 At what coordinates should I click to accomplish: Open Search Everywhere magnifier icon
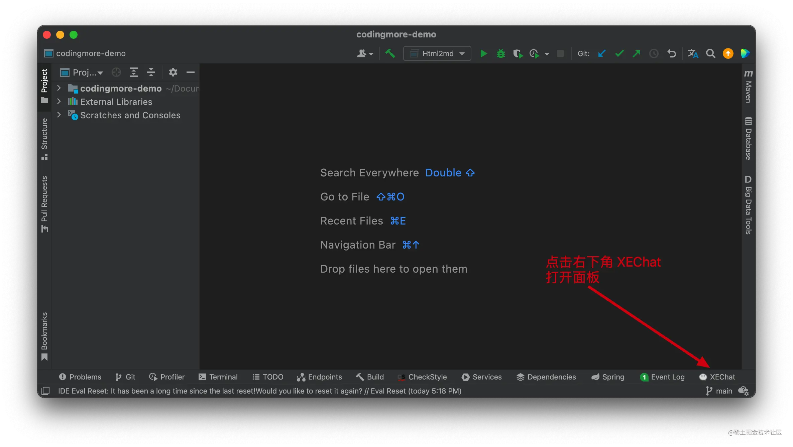point(710,53)
